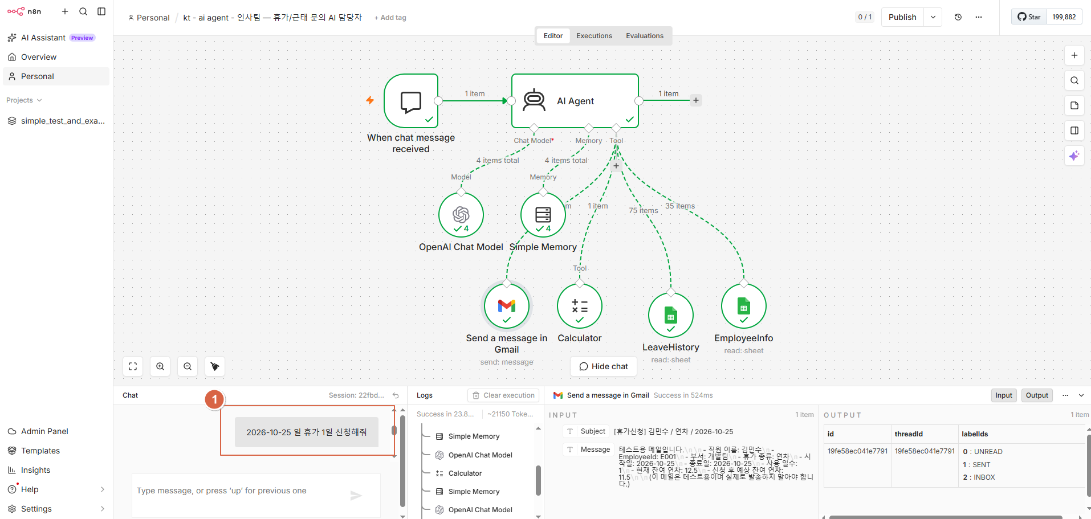Zoom out on the canvas
The height and width of the screenshot is (519, 1091).
(x=188, y=366)
